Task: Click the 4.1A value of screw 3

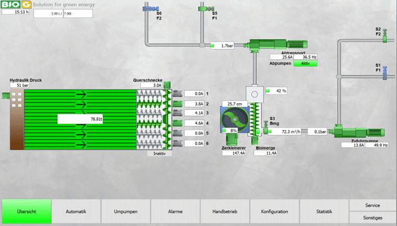Action: pyautogui.click(x=194, y=113)
